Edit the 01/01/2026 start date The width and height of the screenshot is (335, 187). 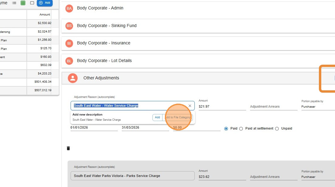coord(94,127)
